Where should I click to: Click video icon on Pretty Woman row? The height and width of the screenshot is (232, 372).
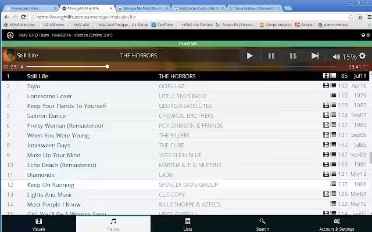pyautogui.click(x=326, y=125)
